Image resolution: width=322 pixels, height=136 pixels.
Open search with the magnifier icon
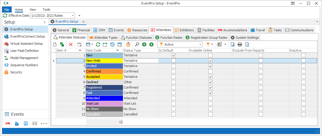[137, 44]
